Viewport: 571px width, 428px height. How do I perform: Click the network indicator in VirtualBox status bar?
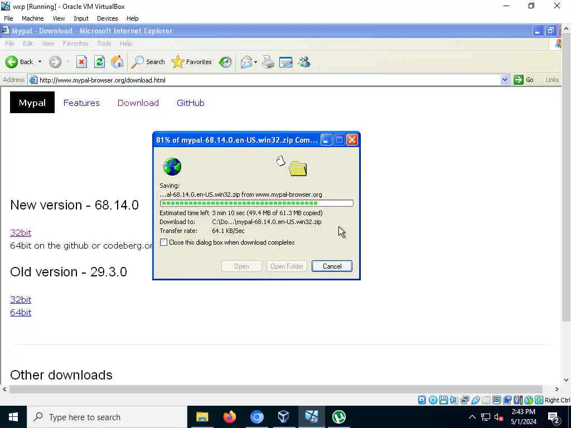click(x=464, y=400)
